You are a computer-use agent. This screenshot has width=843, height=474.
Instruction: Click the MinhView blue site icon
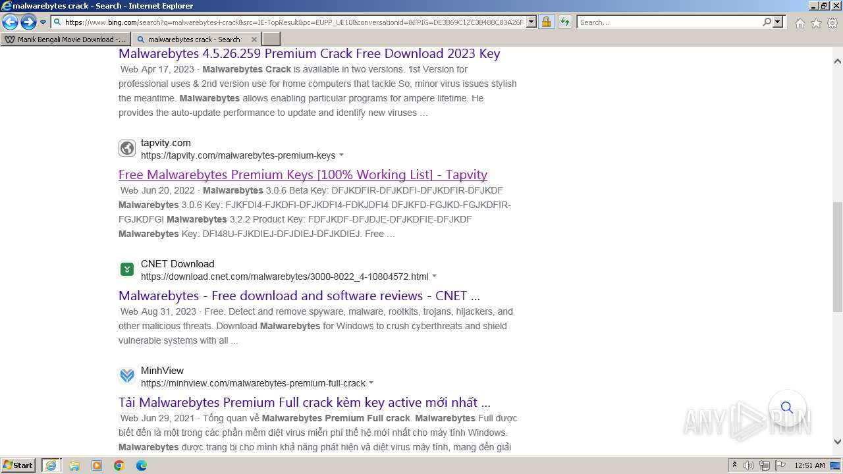point(127,376)
